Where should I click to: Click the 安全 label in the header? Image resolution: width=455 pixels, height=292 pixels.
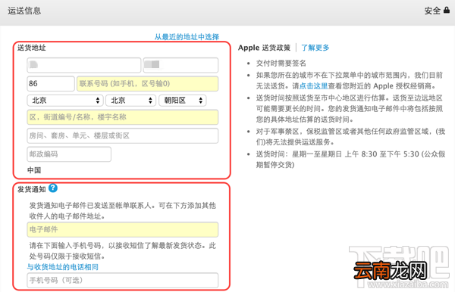[432, 11]
